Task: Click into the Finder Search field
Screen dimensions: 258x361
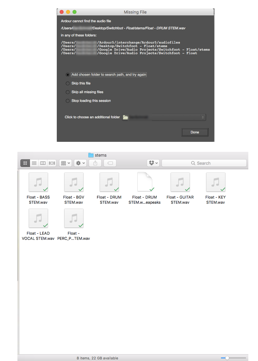Action: [204, 163]
